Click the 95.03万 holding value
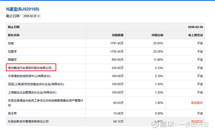The image size is (215, 131). point(118,103)
